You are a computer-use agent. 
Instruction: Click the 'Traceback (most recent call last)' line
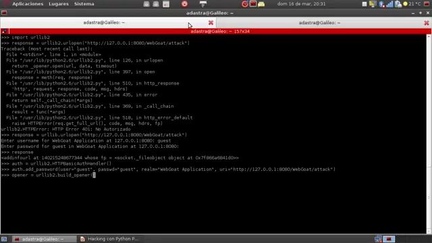47,49
